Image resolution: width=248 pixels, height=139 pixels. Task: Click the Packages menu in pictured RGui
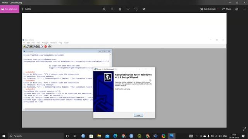coord(45,43)
